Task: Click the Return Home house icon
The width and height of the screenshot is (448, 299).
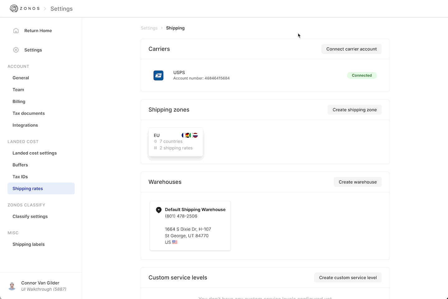Action: point(16,31)
